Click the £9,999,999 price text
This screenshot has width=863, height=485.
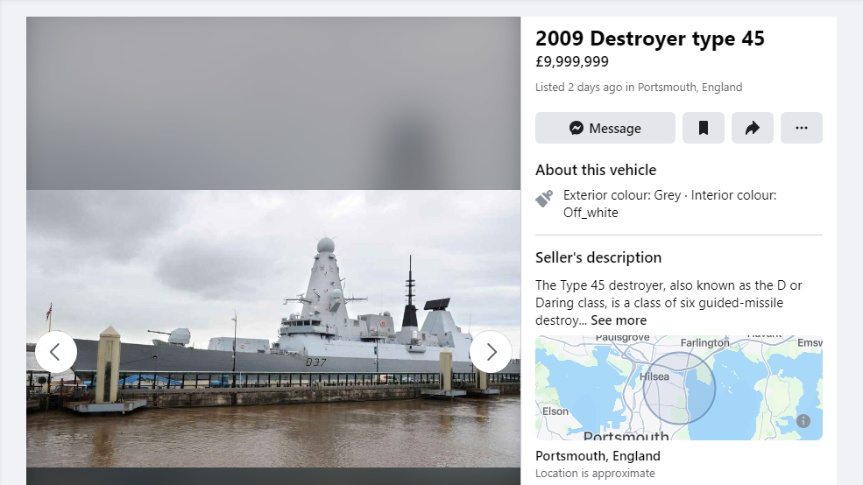pyautogui.click(x=572, y=61)
